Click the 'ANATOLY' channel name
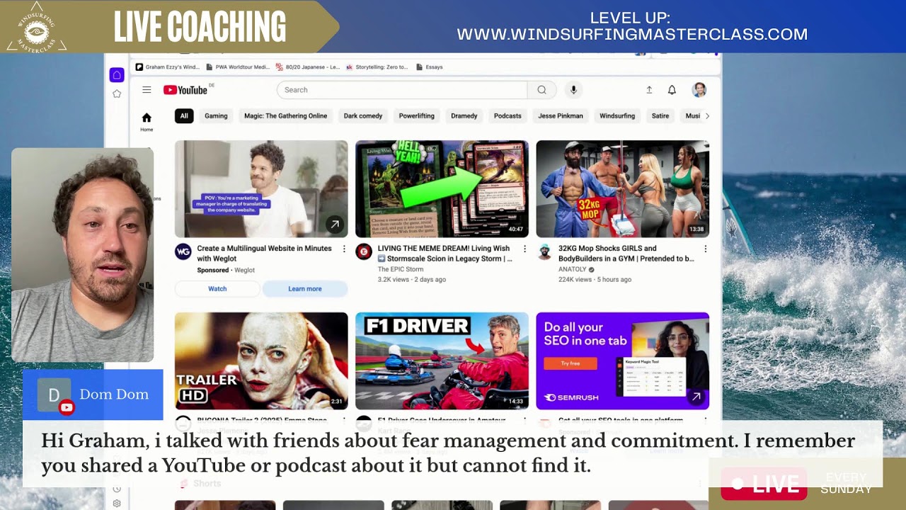Viewport: 906px width, 510px height. (573, 269)
